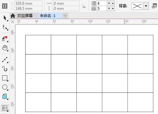Open the Ellipse tool flyout arrow
This screenshot has width=158, height=114.
pyautogui.click(x=8, y=90)
